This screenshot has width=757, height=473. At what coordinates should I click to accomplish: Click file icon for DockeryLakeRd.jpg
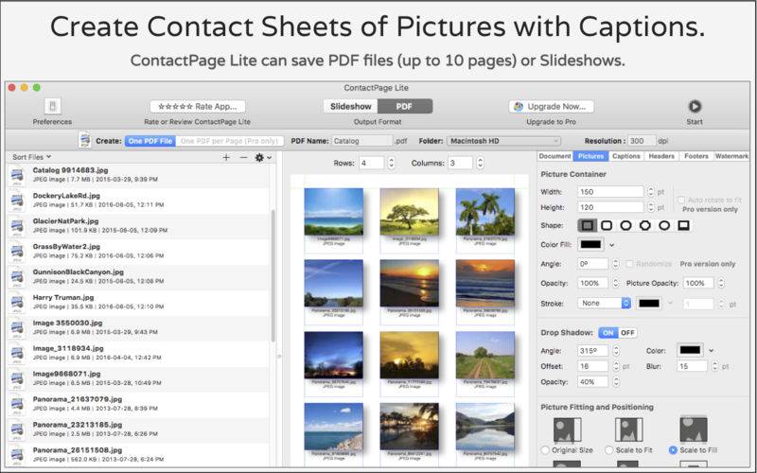coord(17,201)
